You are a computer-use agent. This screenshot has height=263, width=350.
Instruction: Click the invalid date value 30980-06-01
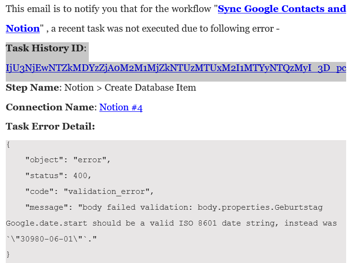tap(47, 239)
